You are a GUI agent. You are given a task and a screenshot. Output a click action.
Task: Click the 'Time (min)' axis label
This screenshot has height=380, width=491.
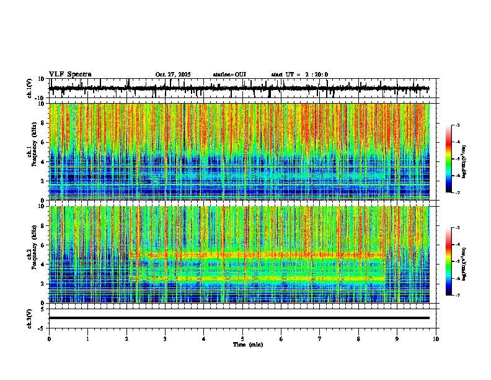point(248,345)
